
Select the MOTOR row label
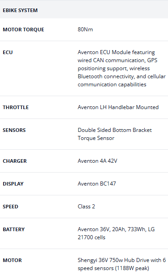pyautogui.click(x=12, y=260)
